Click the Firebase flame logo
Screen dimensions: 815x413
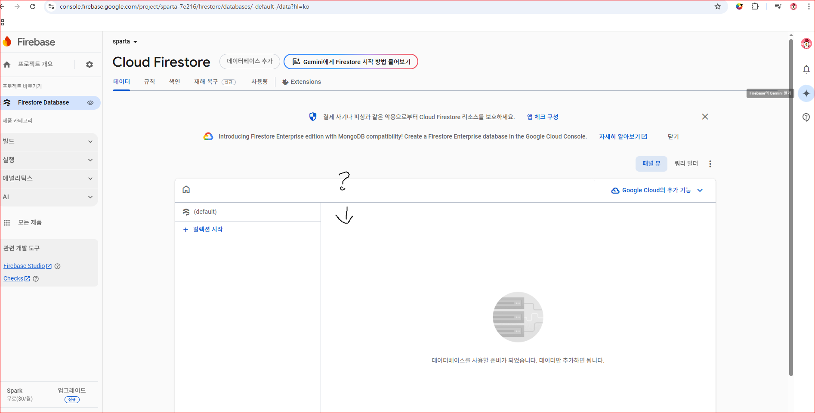7,42
